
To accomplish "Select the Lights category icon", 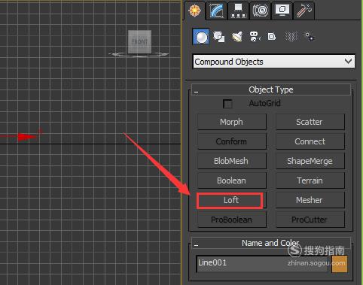I will [x=237, y=37].
